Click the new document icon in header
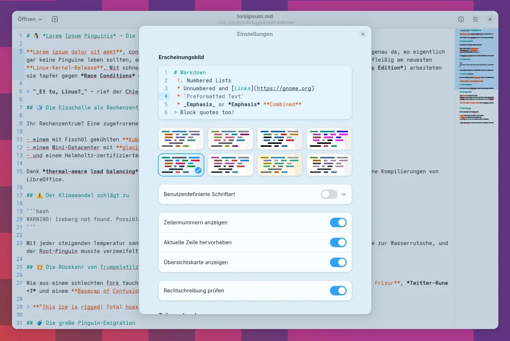The height and width of the screenshot is (341, 510). click(55, 19)
